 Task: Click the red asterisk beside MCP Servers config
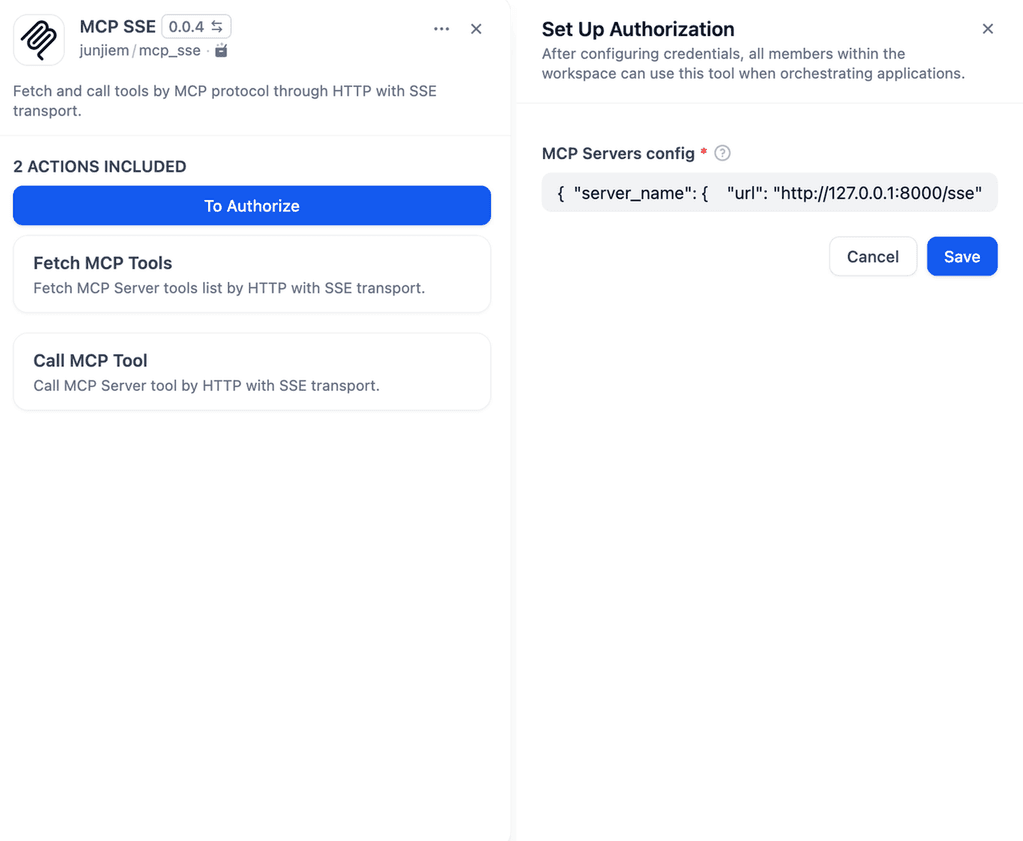click(703, 153)
